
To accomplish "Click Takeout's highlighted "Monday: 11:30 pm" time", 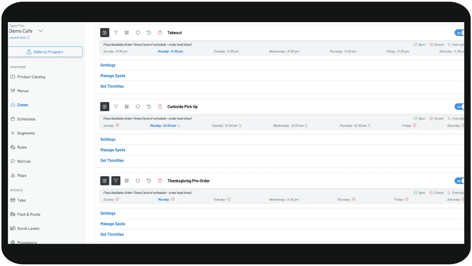I will click(170, 51).
